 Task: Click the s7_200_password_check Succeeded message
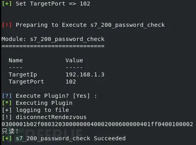tap(71, 138)
